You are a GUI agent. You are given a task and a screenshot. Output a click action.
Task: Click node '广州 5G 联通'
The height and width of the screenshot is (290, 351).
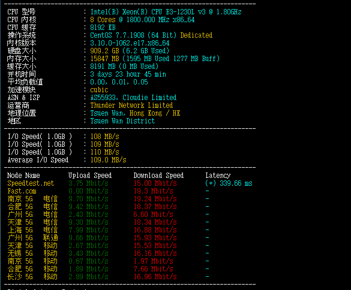32,238
